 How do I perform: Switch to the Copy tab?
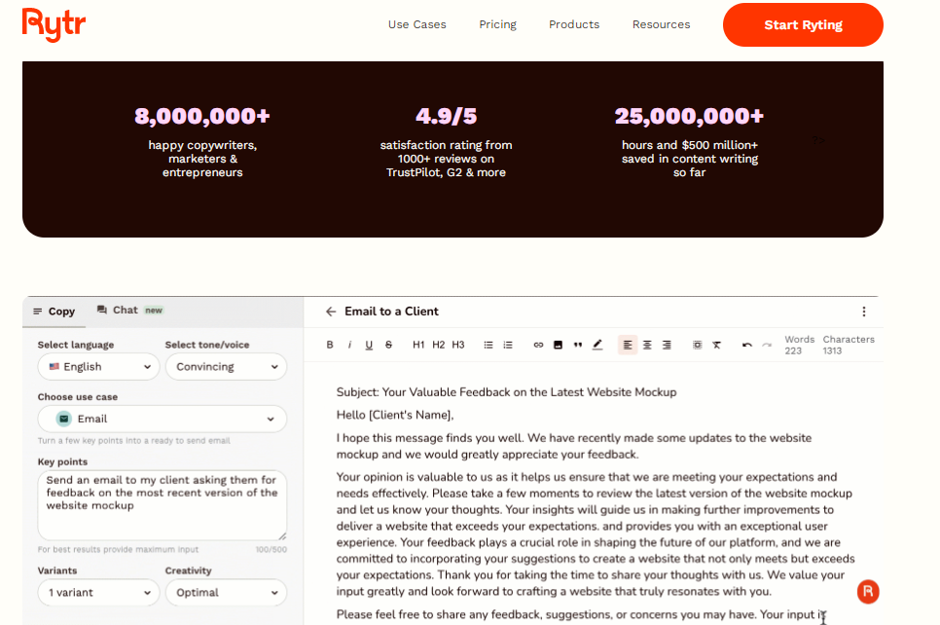tap(54, 312)
